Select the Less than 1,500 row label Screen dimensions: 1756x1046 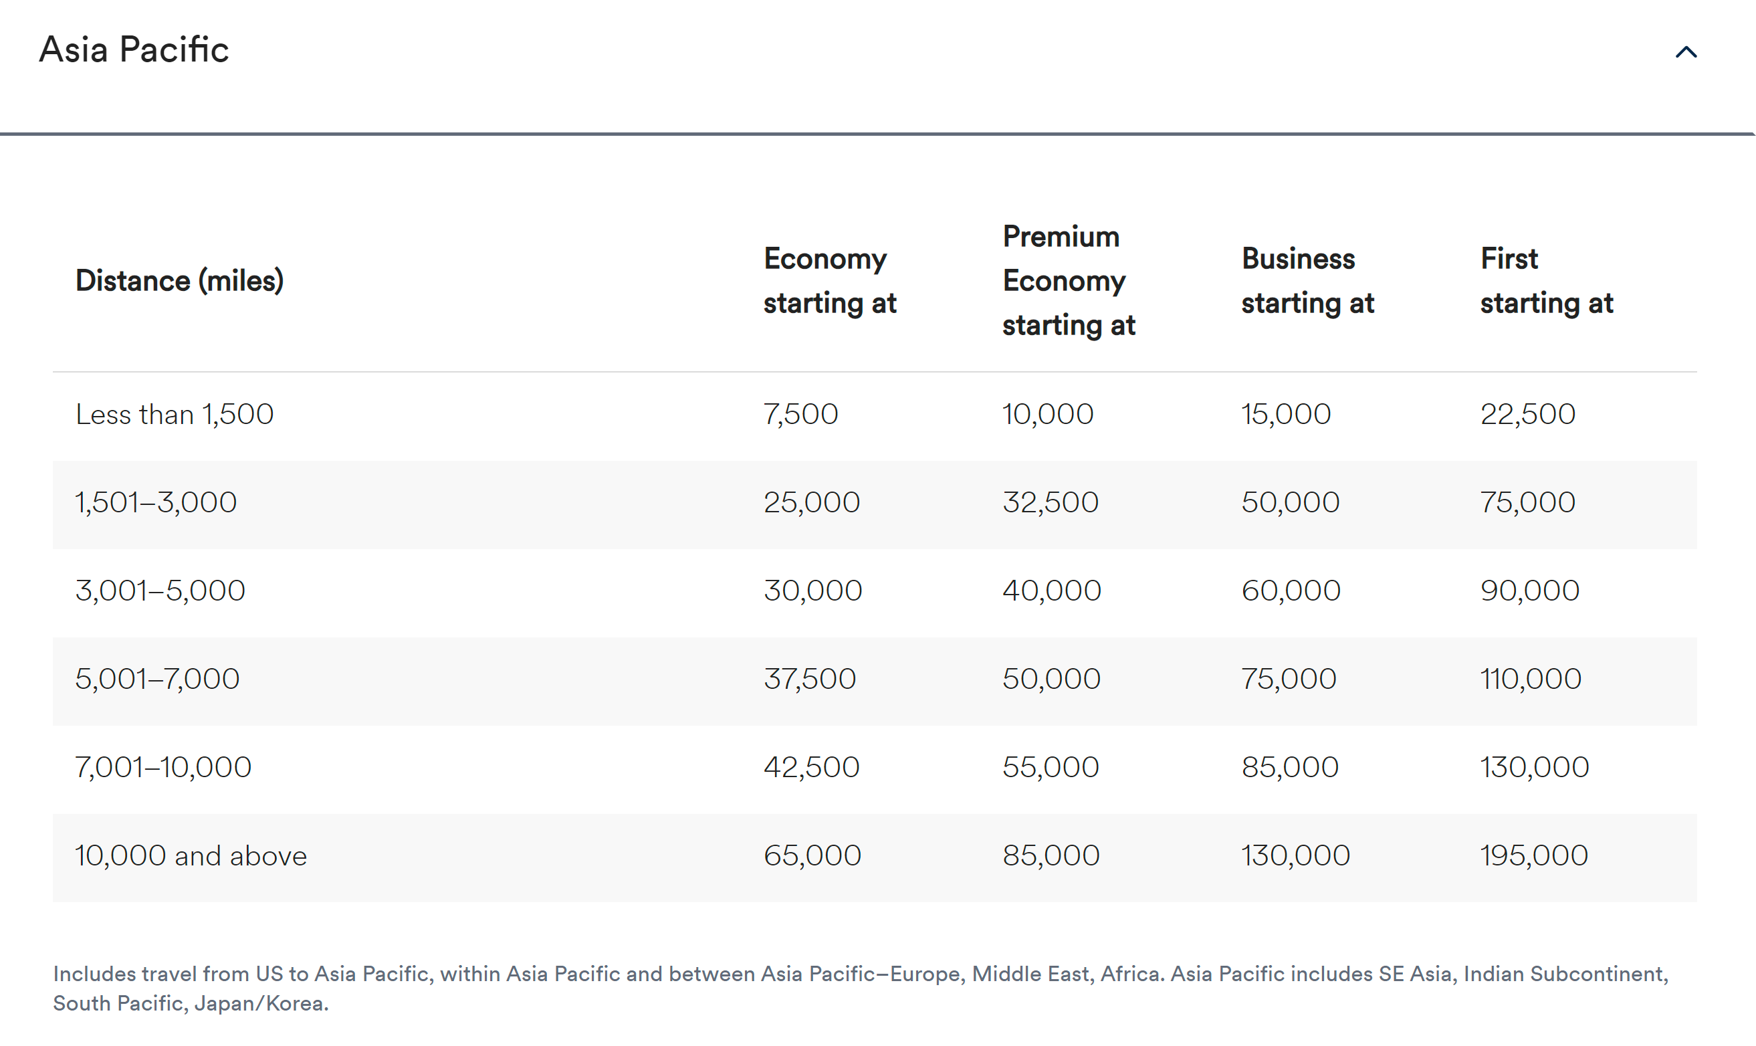pyautogui.click(x=174, y=415)
